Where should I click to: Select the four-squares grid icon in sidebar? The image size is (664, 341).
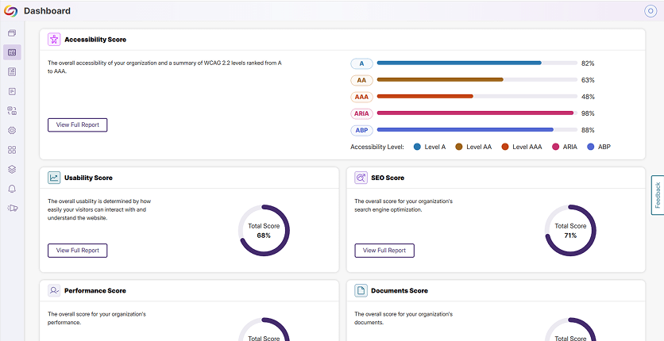12,150
